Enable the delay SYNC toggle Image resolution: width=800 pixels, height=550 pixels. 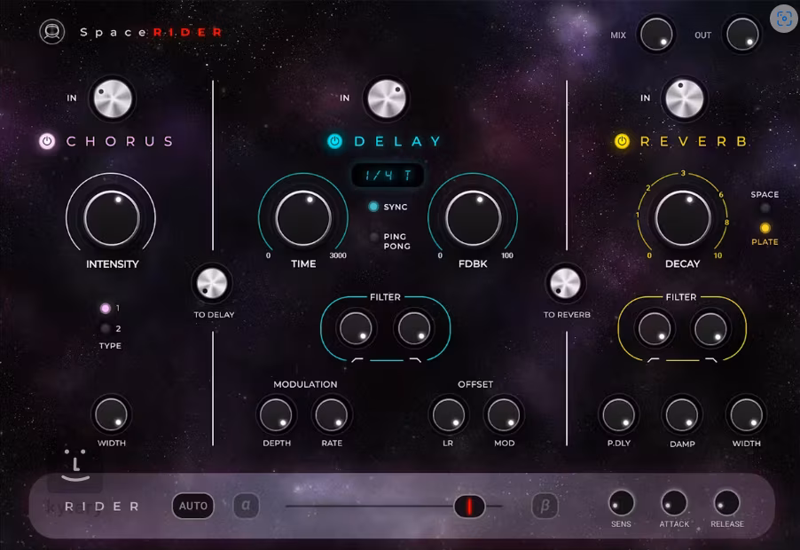pyautogui.click(x=373, y=207)
